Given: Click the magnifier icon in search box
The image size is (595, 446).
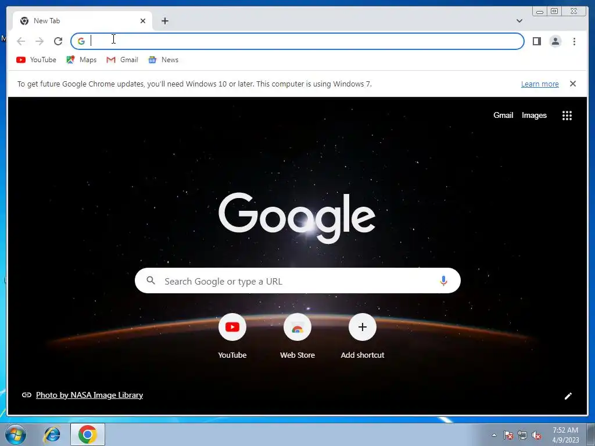Looking at the screenshot, I should click(150, 280).
